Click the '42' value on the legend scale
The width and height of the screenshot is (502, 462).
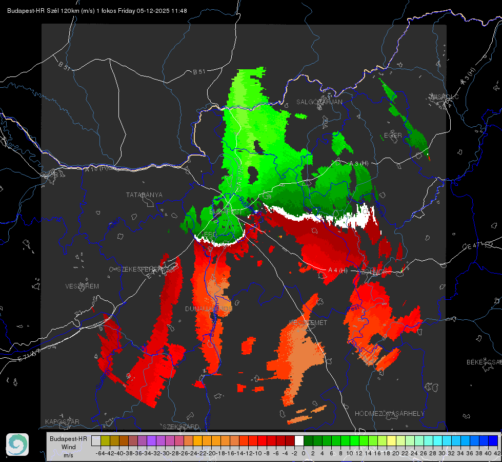click(x=497, y=453)
